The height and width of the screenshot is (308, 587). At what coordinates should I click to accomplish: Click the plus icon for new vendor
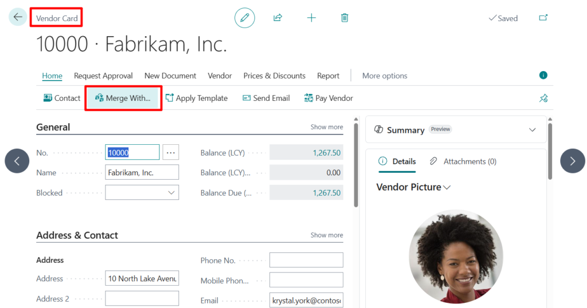(311, 18)
